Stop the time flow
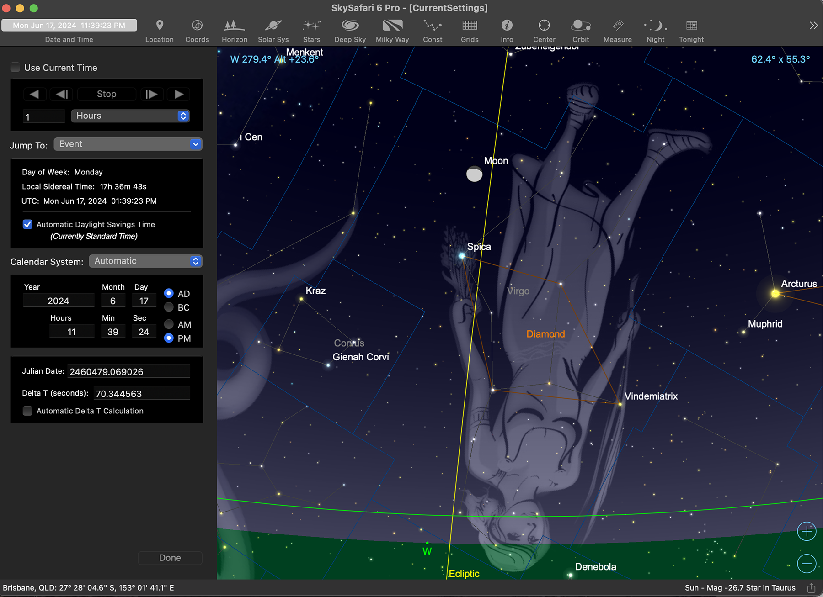The width and height of the screenshot is (823, 597). (107, 94)
